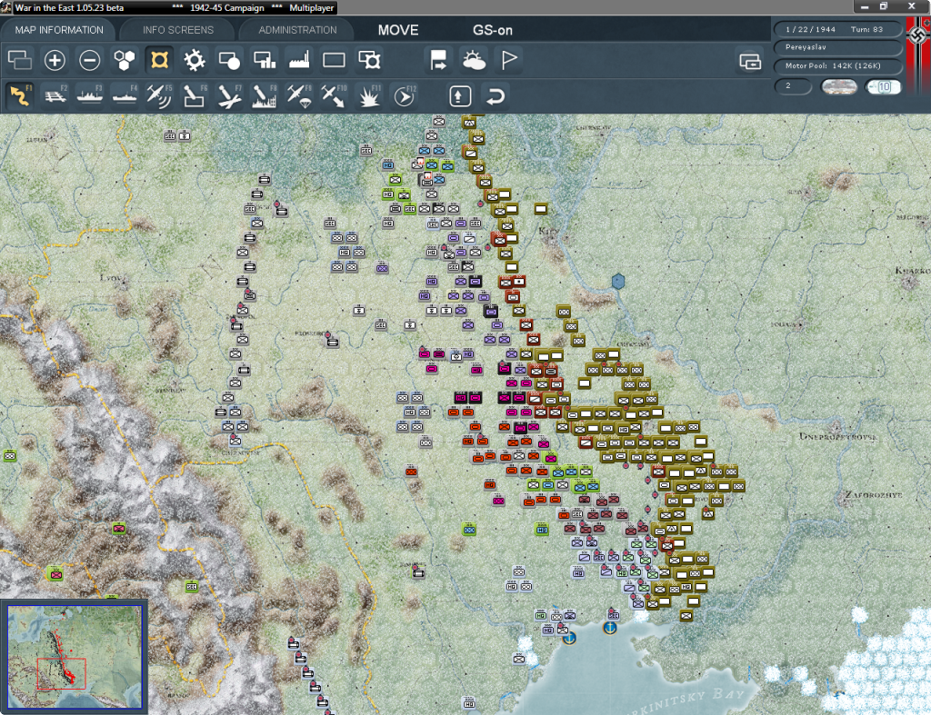
Task: Click the field showing value 2
Action: click(x=793, y=86)
